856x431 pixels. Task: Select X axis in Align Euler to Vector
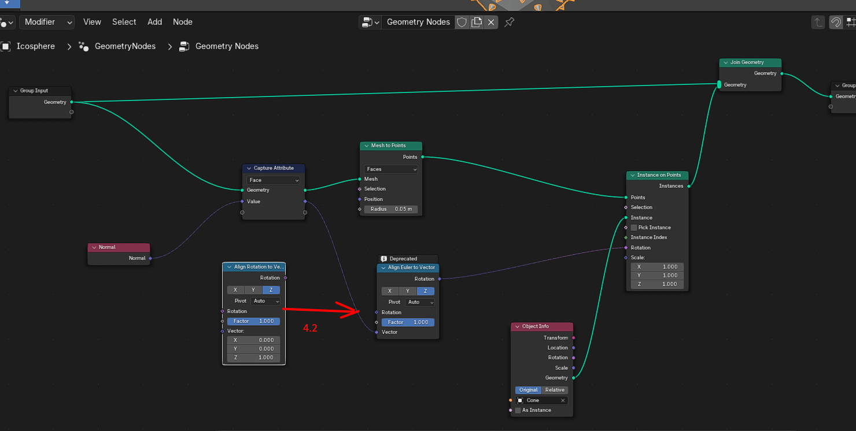[x=390, y=291]
